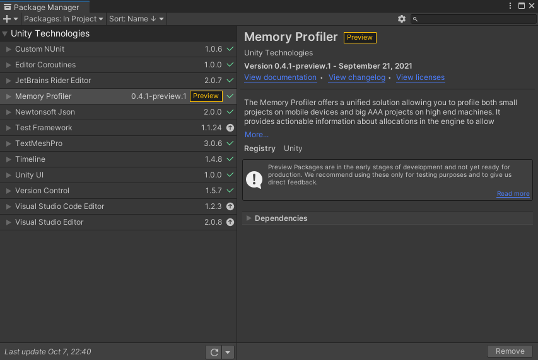Image resolution: width=538 pixels, height=360 pixels.
Task: Click the search magnifier icon
Action: click(415, 19)
